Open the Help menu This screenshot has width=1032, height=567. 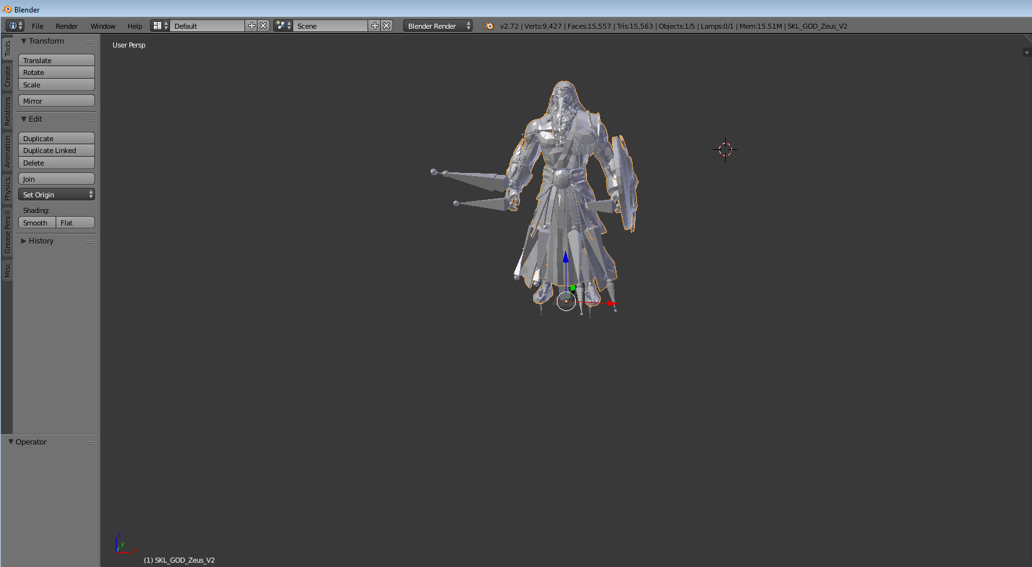point(134,26)
